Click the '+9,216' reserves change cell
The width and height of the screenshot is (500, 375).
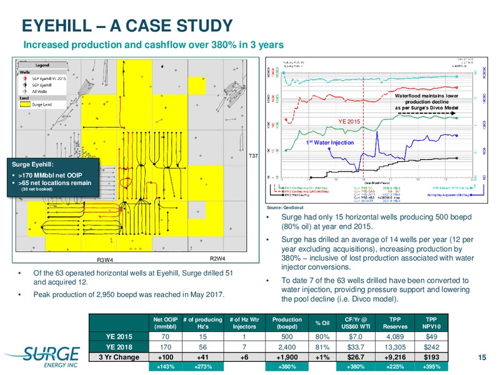click(395, 357)
